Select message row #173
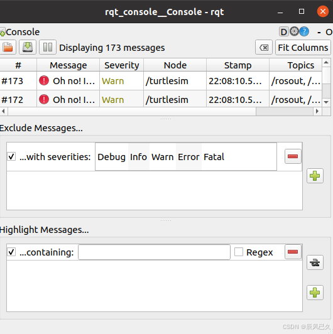Image resolution: width=333 pixels, height=334 pixels. (161, 81)
